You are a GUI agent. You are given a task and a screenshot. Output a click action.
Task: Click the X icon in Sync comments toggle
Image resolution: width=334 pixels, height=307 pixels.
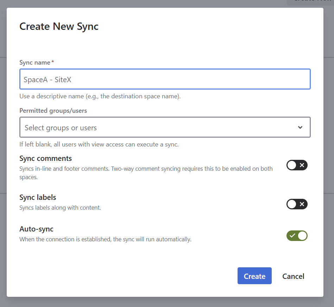pyautogui.click(x=302, y=165)
